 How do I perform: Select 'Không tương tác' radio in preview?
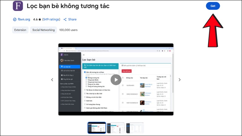[86, 78]
